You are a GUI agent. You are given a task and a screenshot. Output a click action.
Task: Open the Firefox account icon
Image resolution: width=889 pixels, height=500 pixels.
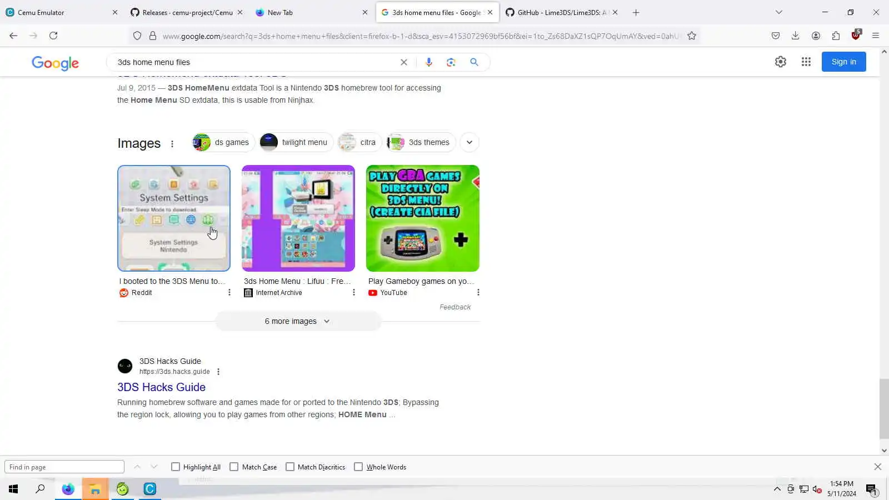tap(816, 36)
